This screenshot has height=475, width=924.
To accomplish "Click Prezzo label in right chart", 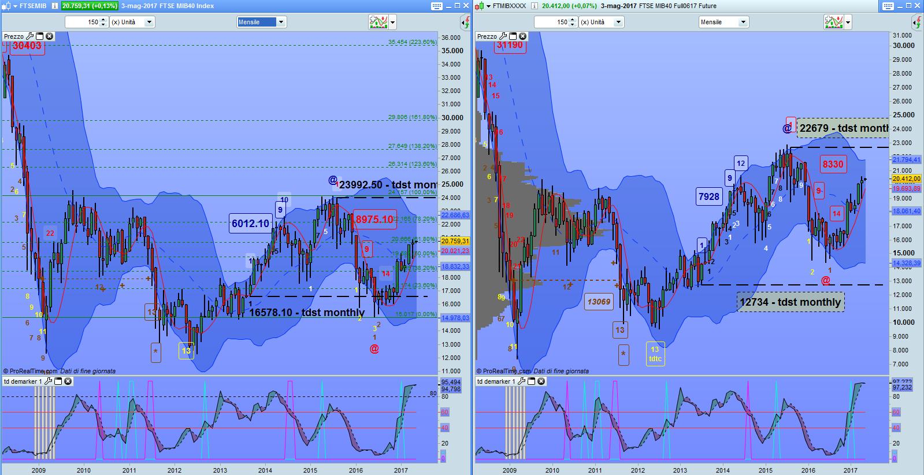I will pos(487,36).
